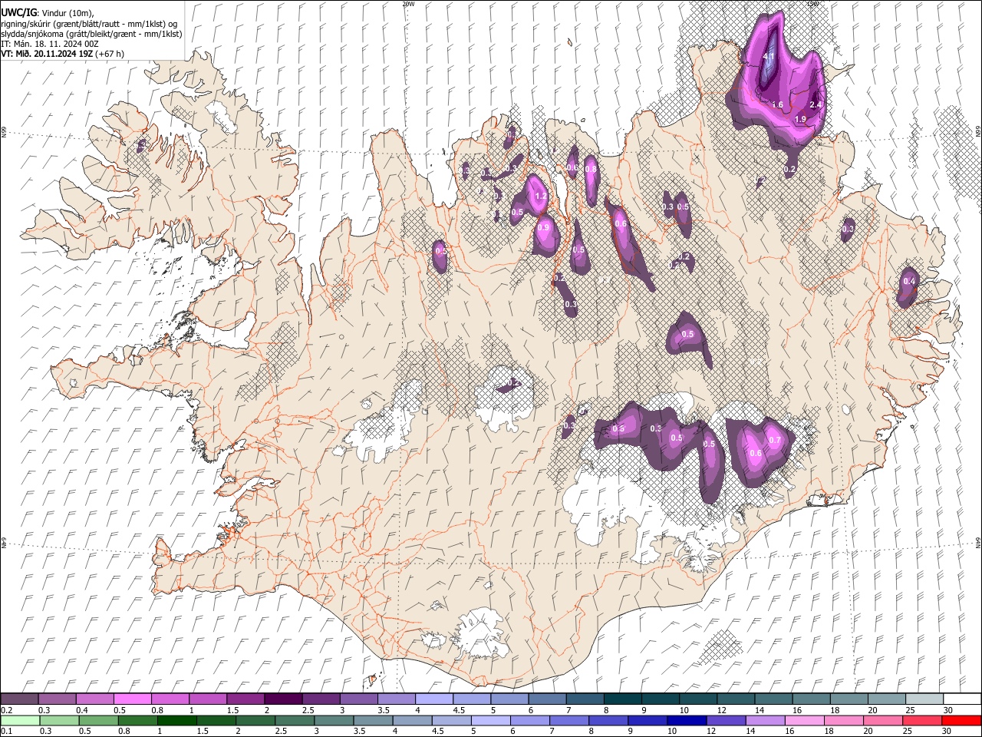Click the '4.1' precipitation value on the map
Viewport: 982px width, 737px height.
770,57
